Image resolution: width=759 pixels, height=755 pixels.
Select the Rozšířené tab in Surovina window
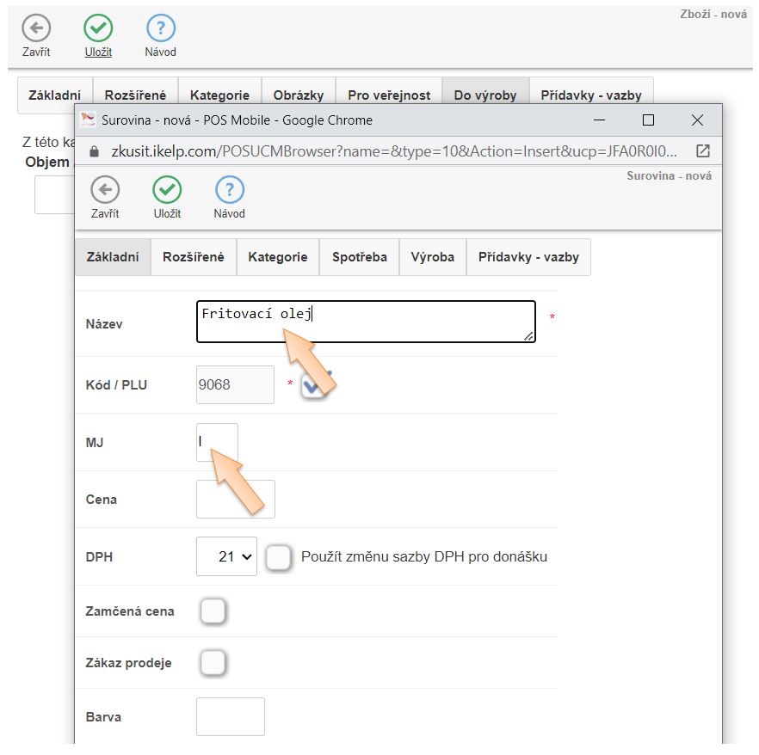point(193,257)
